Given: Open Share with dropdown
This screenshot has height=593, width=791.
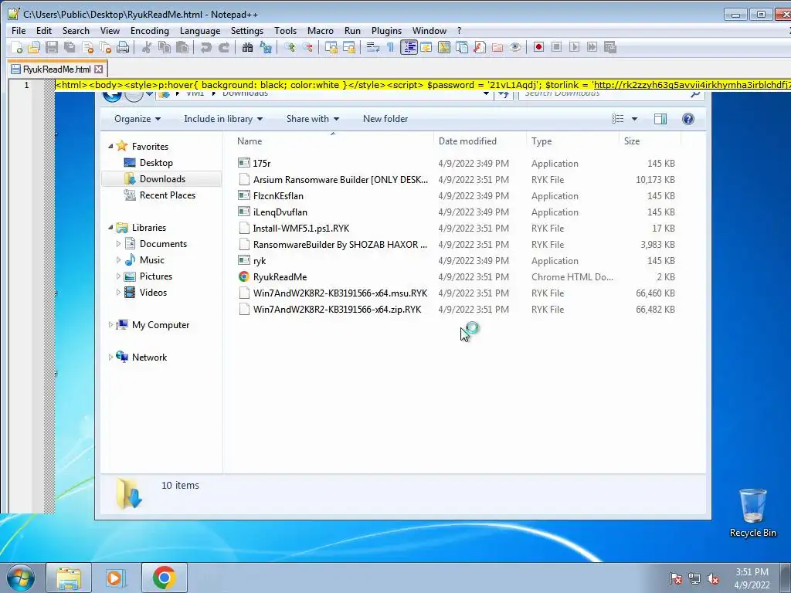Looking at the screenshot, I should pyautogui.click(x=313, y=119).
